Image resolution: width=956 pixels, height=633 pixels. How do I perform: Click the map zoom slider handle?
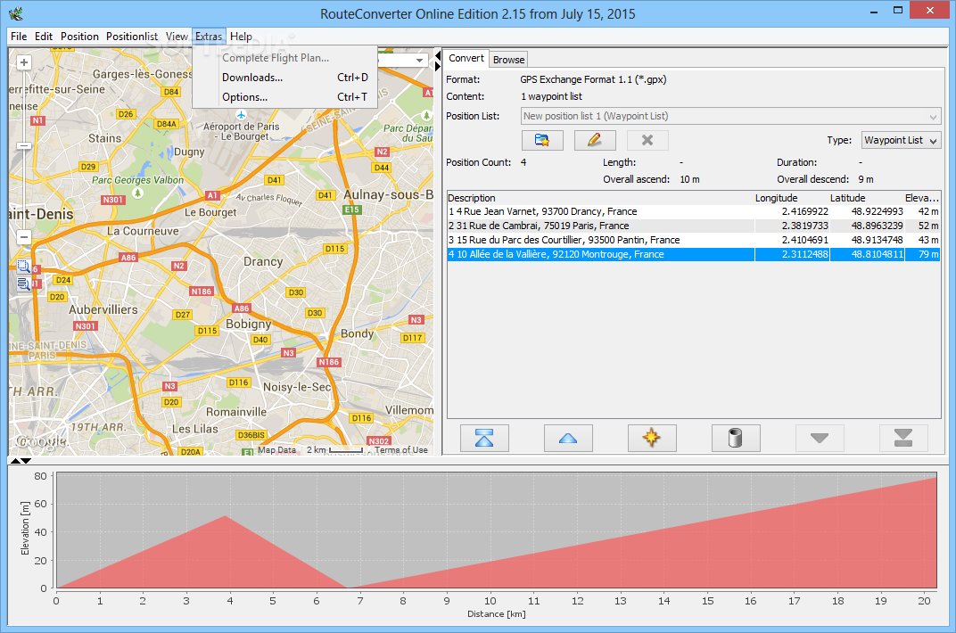click(x=24, y=145)
